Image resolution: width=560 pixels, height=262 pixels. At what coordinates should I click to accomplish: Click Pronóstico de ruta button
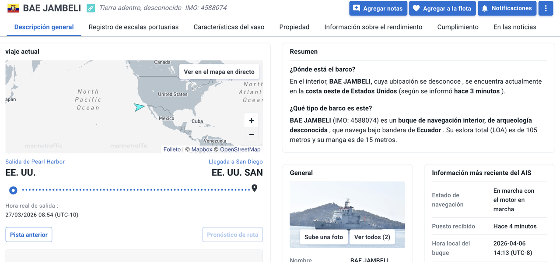[x=232, y=234]
